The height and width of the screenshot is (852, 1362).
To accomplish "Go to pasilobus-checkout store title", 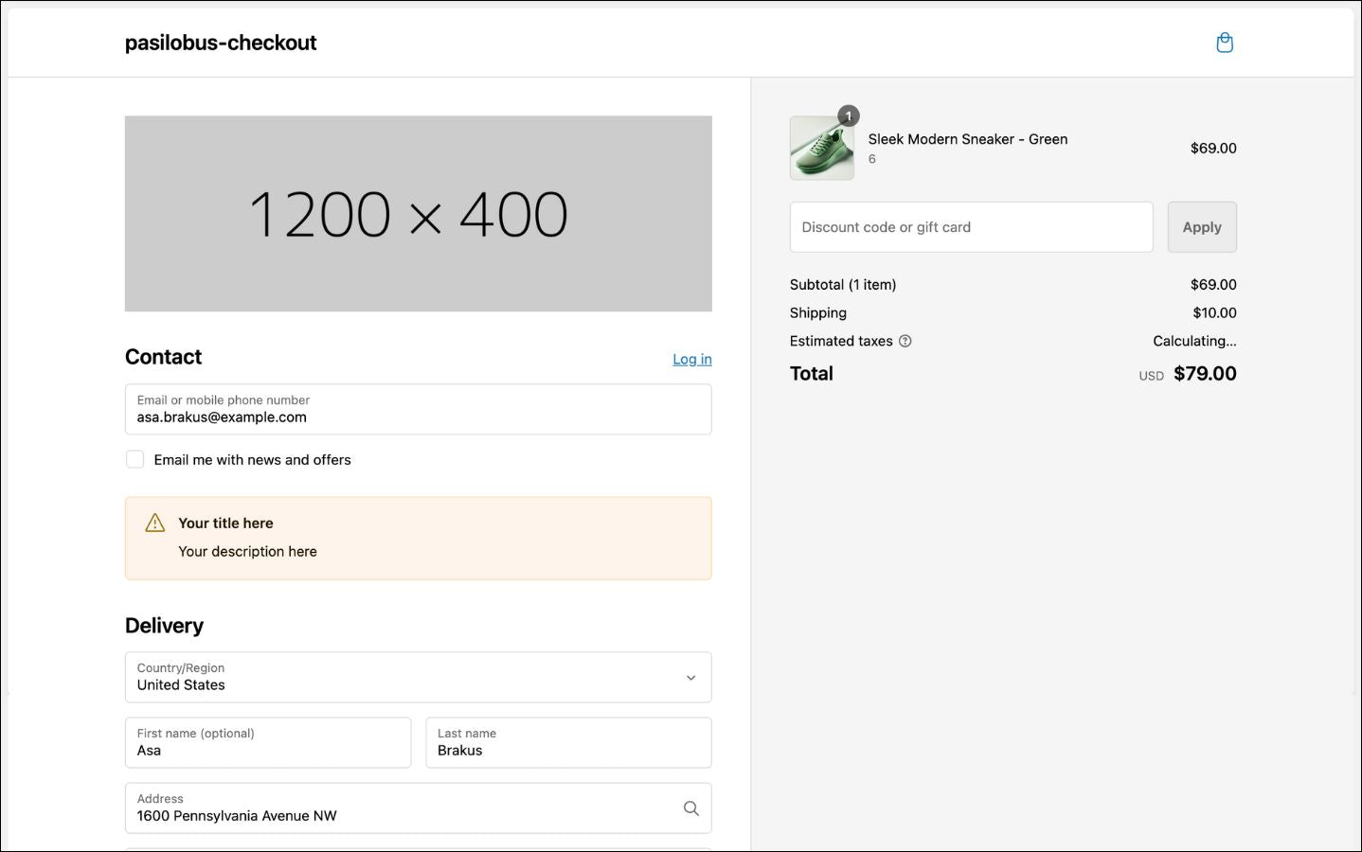I will click(221, 43).
